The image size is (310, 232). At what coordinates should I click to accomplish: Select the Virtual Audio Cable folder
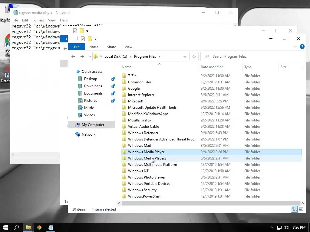point(211,127)
